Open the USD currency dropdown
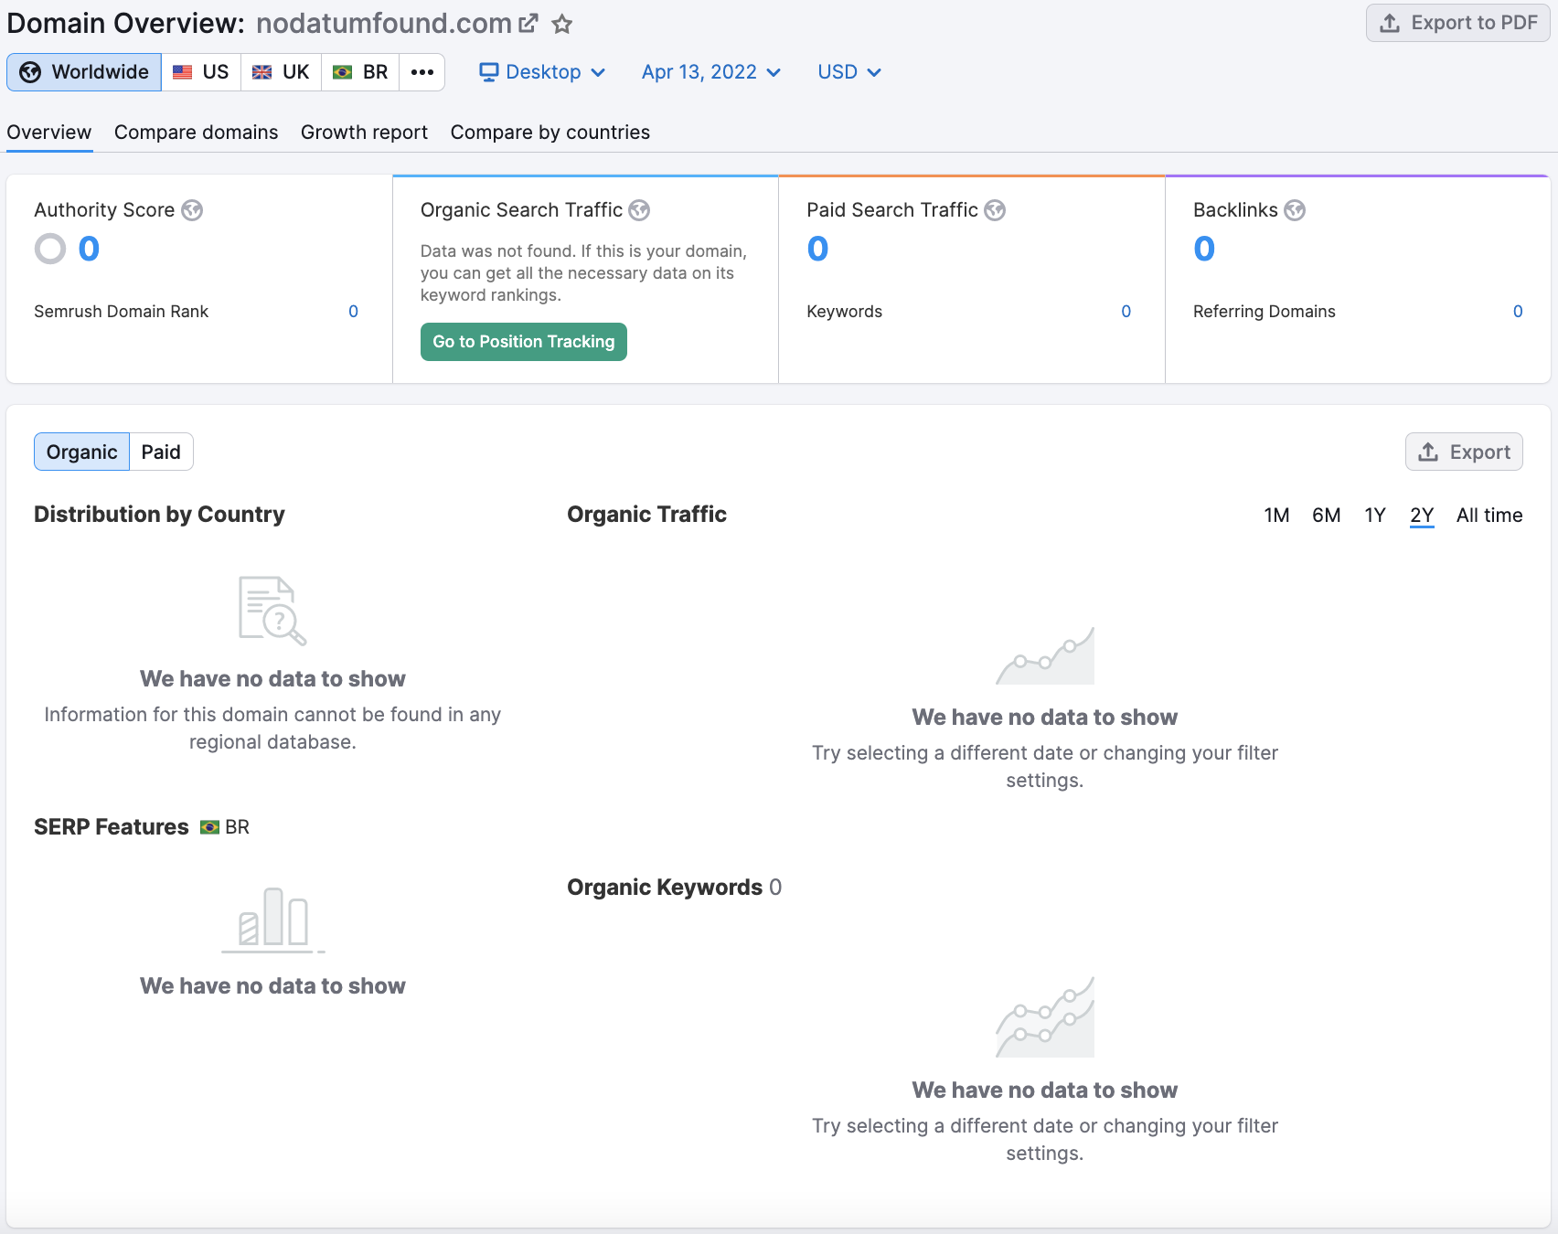The width and height of the screenshot is (1558, 1234). click(x=848, y=72)
